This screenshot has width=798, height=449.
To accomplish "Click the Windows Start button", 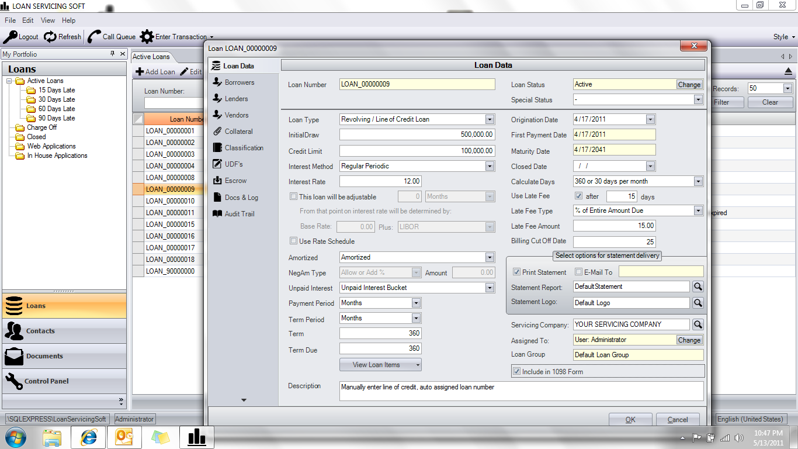I will [x=15, y=437].
